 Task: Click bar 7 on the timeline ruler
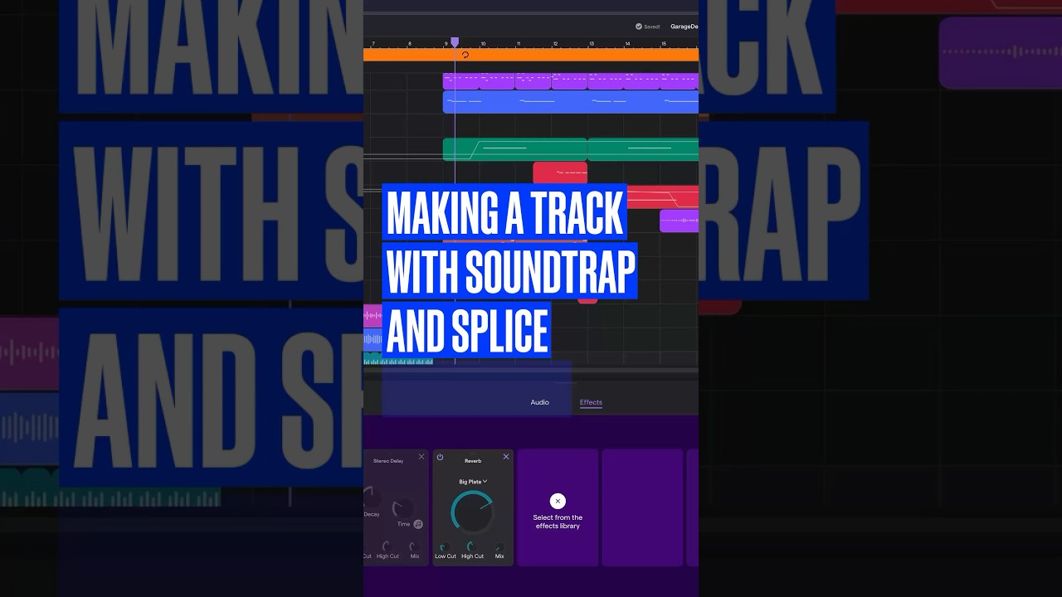pos(373,43)
